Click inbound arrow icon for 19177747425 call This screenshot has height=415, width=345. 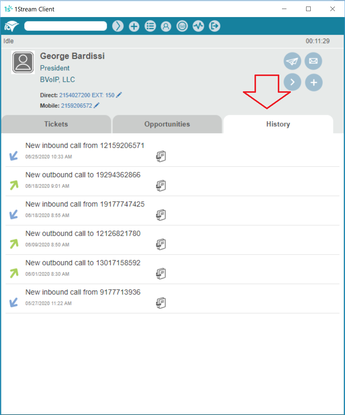pyautogui.click(x=14, y=214)
